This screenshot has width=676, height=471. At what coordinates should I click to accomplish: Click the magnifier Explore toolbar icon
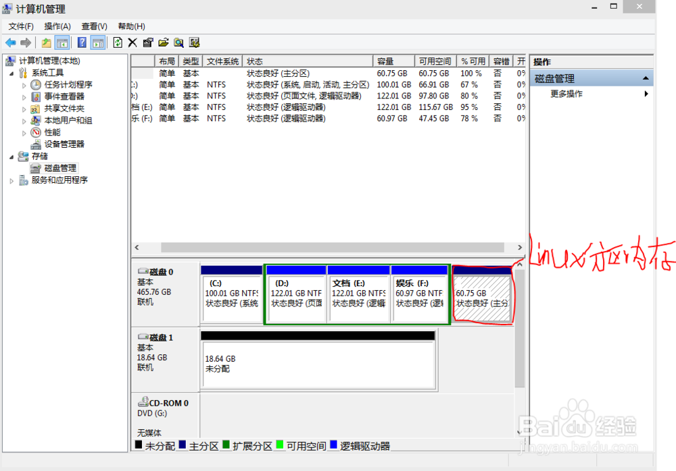click(179, 43)
